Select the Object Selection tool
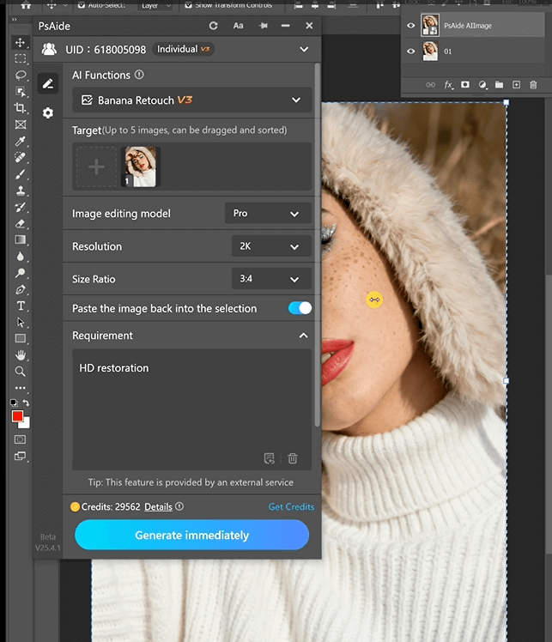Screen dimensions: 552x642 [20, 91]
